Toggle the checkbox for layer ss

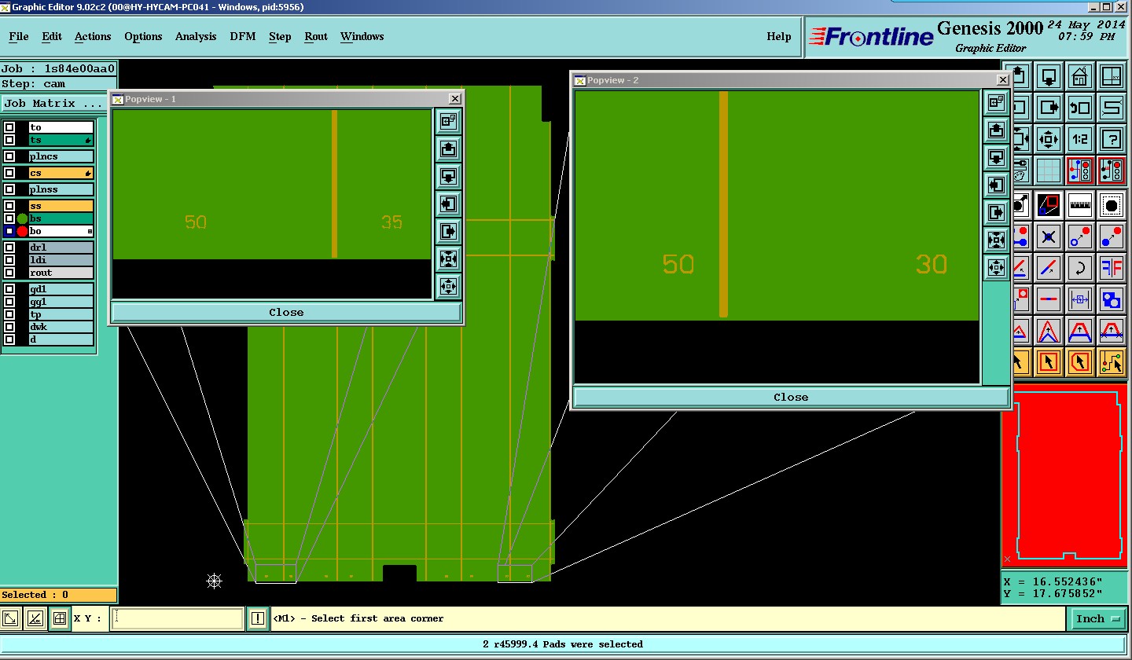coord(9,206)
